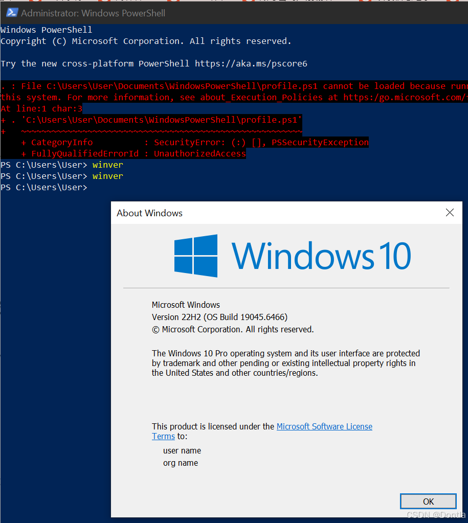Click the 'Windows PowerShell' banner first line
Image resolution: width=468 pixels, height=523 pixels.
47,30
